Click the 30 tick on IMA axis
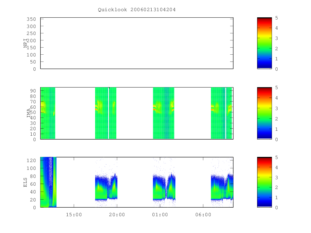The height and width of the screenshot is (233, 311). coord(32,123)
